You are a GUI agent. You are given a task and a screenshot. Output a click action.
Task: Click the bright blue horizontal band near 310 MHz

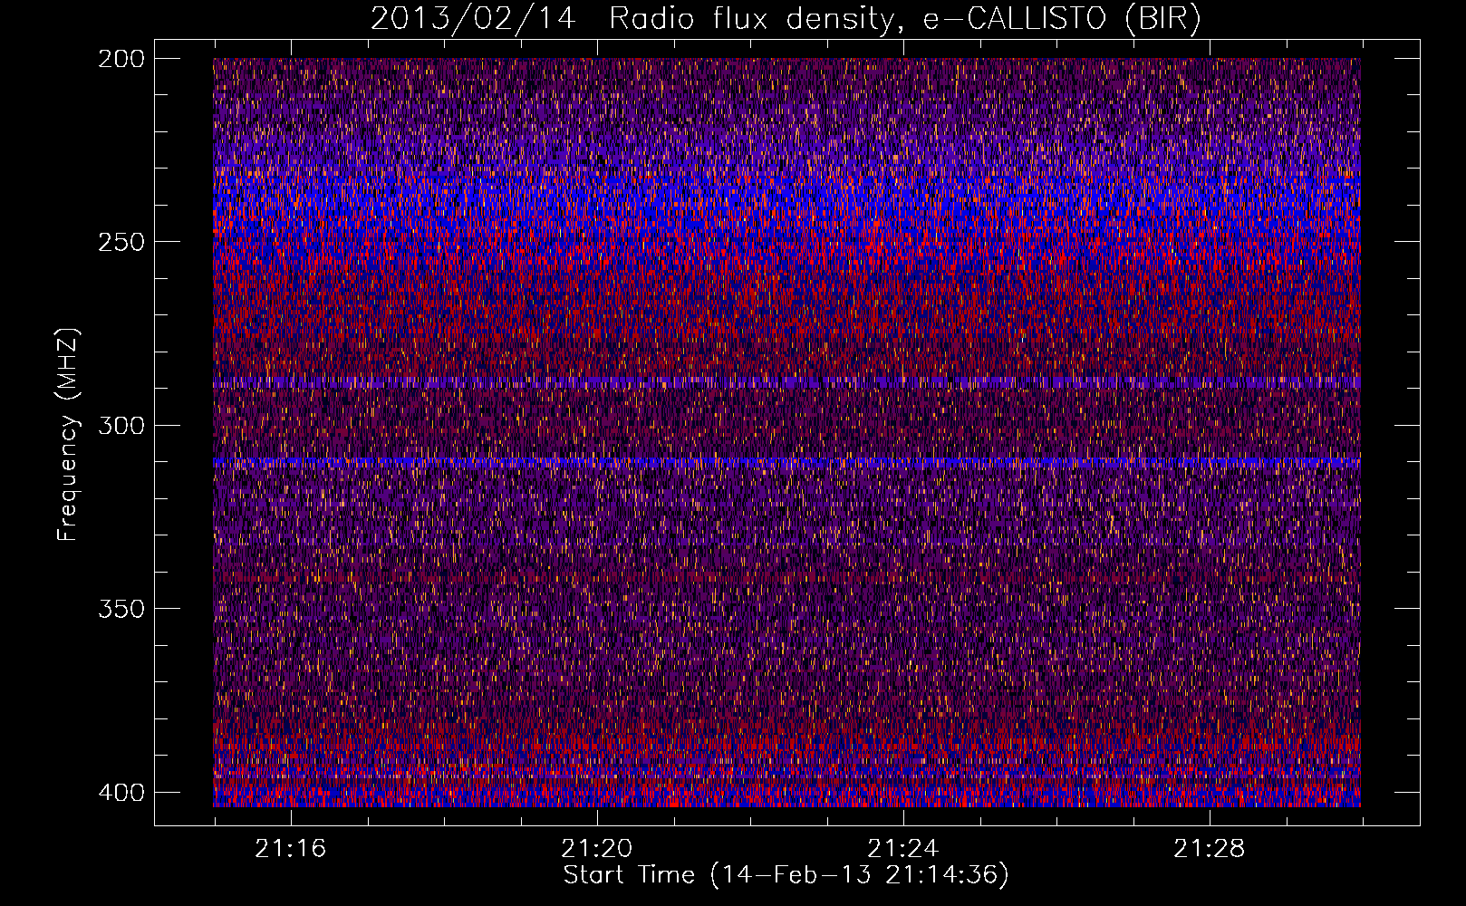(786, 462)
